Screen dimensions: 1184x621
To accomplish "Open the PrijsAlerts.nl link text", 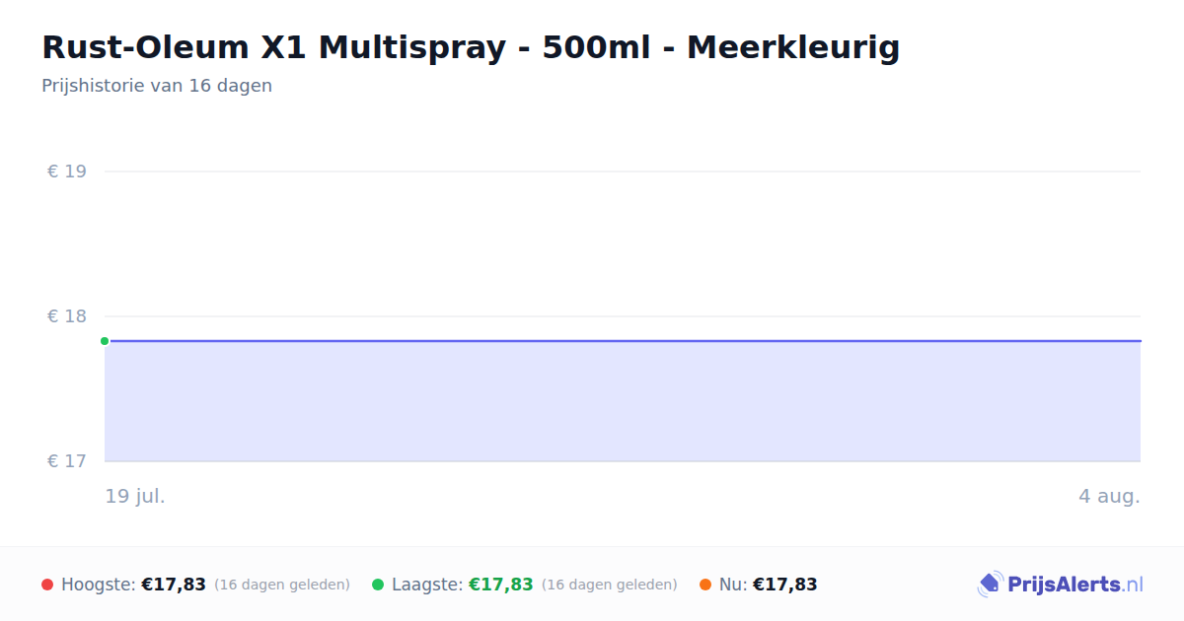I will [x=1075, y=585].
